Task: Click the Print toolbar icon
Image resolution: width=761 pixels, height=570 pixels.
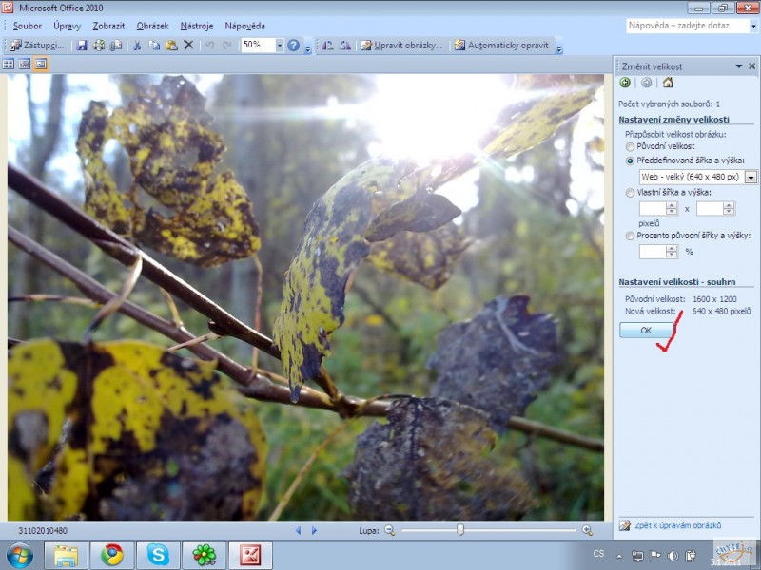Action: 99,46
